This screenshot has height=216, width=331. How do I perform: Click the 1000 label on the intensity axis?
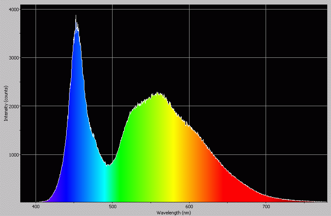point(14,155)
